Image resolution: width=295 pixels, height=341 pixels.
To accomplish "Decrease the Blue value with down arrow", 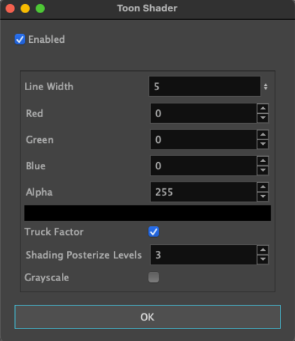I will [263, 170].
